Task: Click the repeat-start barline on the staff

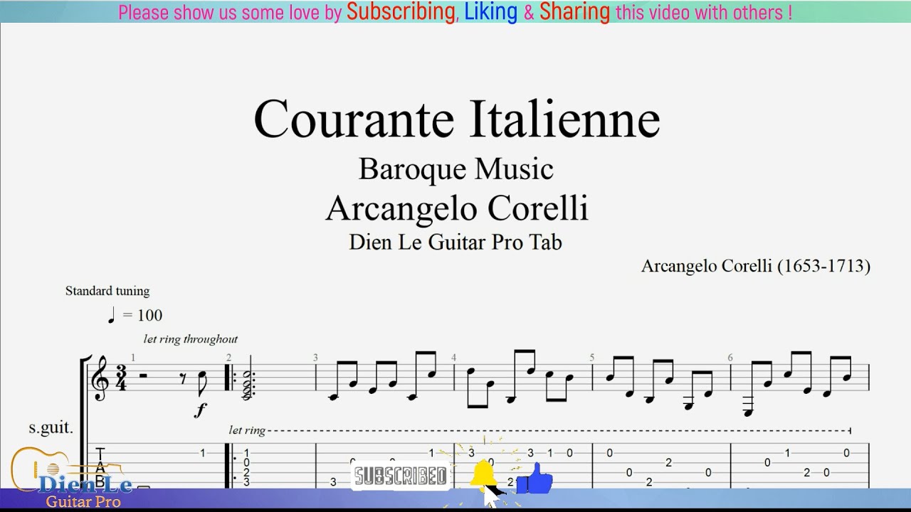Action: [230, 378]
